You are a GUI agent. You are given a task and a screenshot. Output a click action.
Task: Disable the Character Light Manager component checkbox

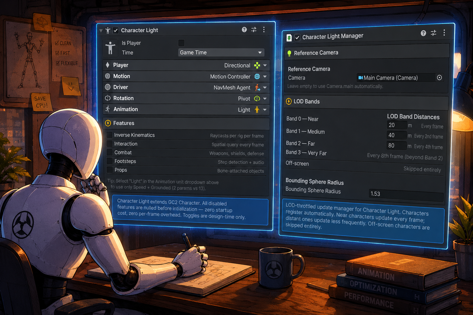tap(297, 38)
